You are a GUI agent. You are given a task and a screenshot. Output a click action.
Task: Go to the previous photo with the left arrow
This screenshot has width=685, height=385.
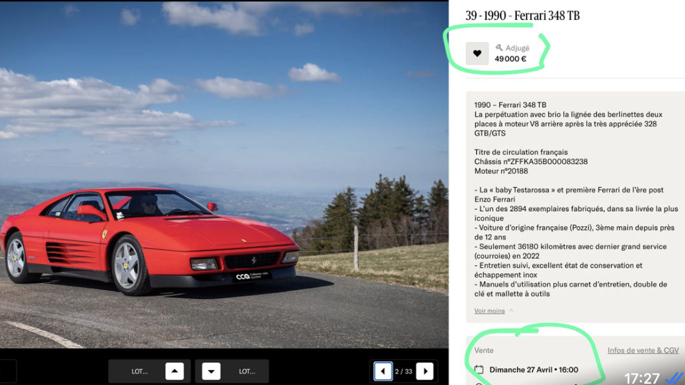click(x=383, y=371)
